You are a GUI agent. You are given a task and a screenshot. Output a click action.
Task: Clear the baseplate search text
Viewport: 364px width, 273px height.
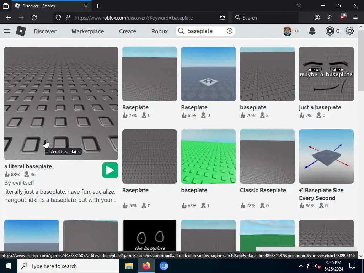(x=229, y=31)
